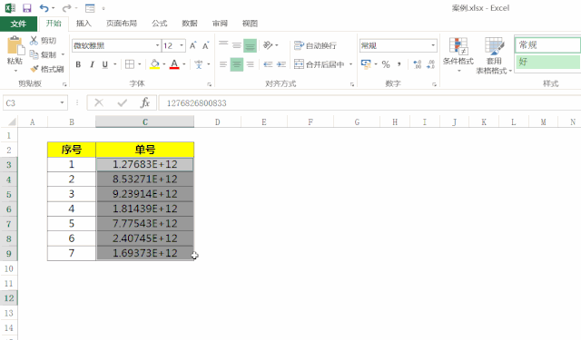This screenshot has height=340, width=581.
Task: Apply accounting currency format icon
Action: (366, 64)
